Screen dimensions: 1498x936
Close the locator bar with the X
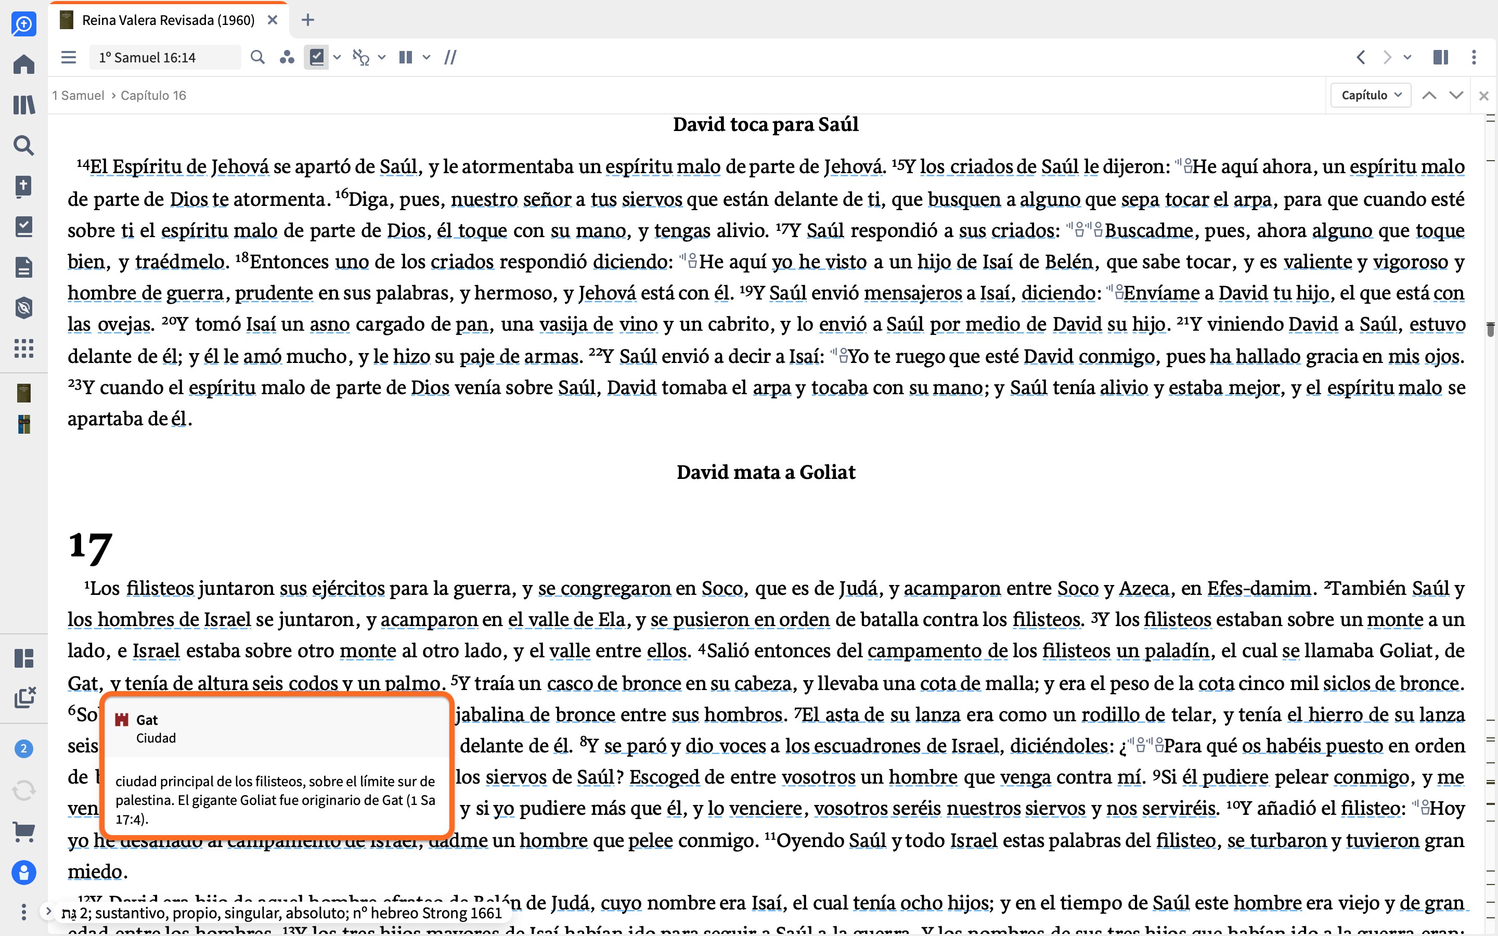tap(1484, 96)
